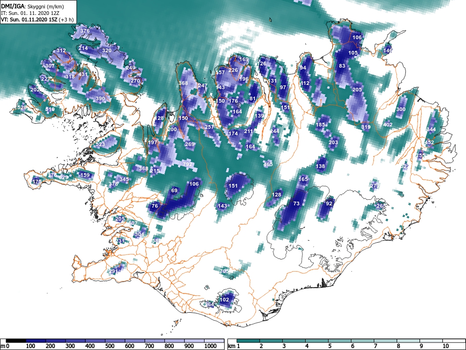
Task: Click the visibility value 510
Action: [x=50, y=109]
